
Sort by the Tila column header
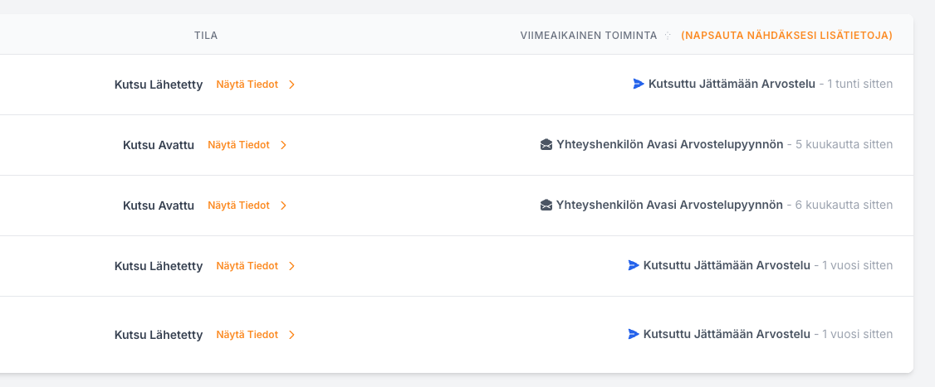(206, 36)
